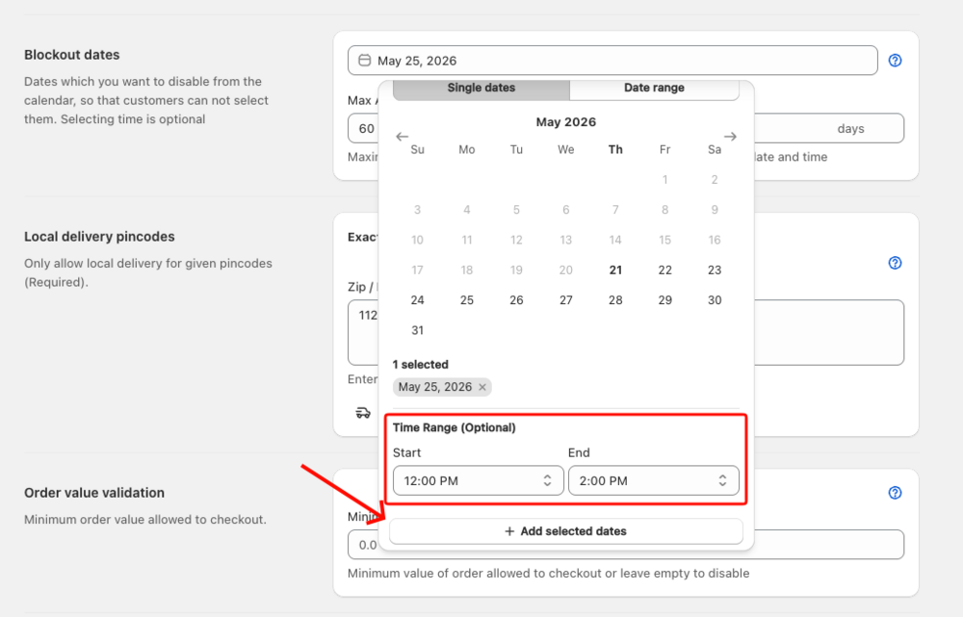The height and width of the screenshot is (617, 963).
Task: Select May 28 in the calendar
Action: [x=615, y=300]
